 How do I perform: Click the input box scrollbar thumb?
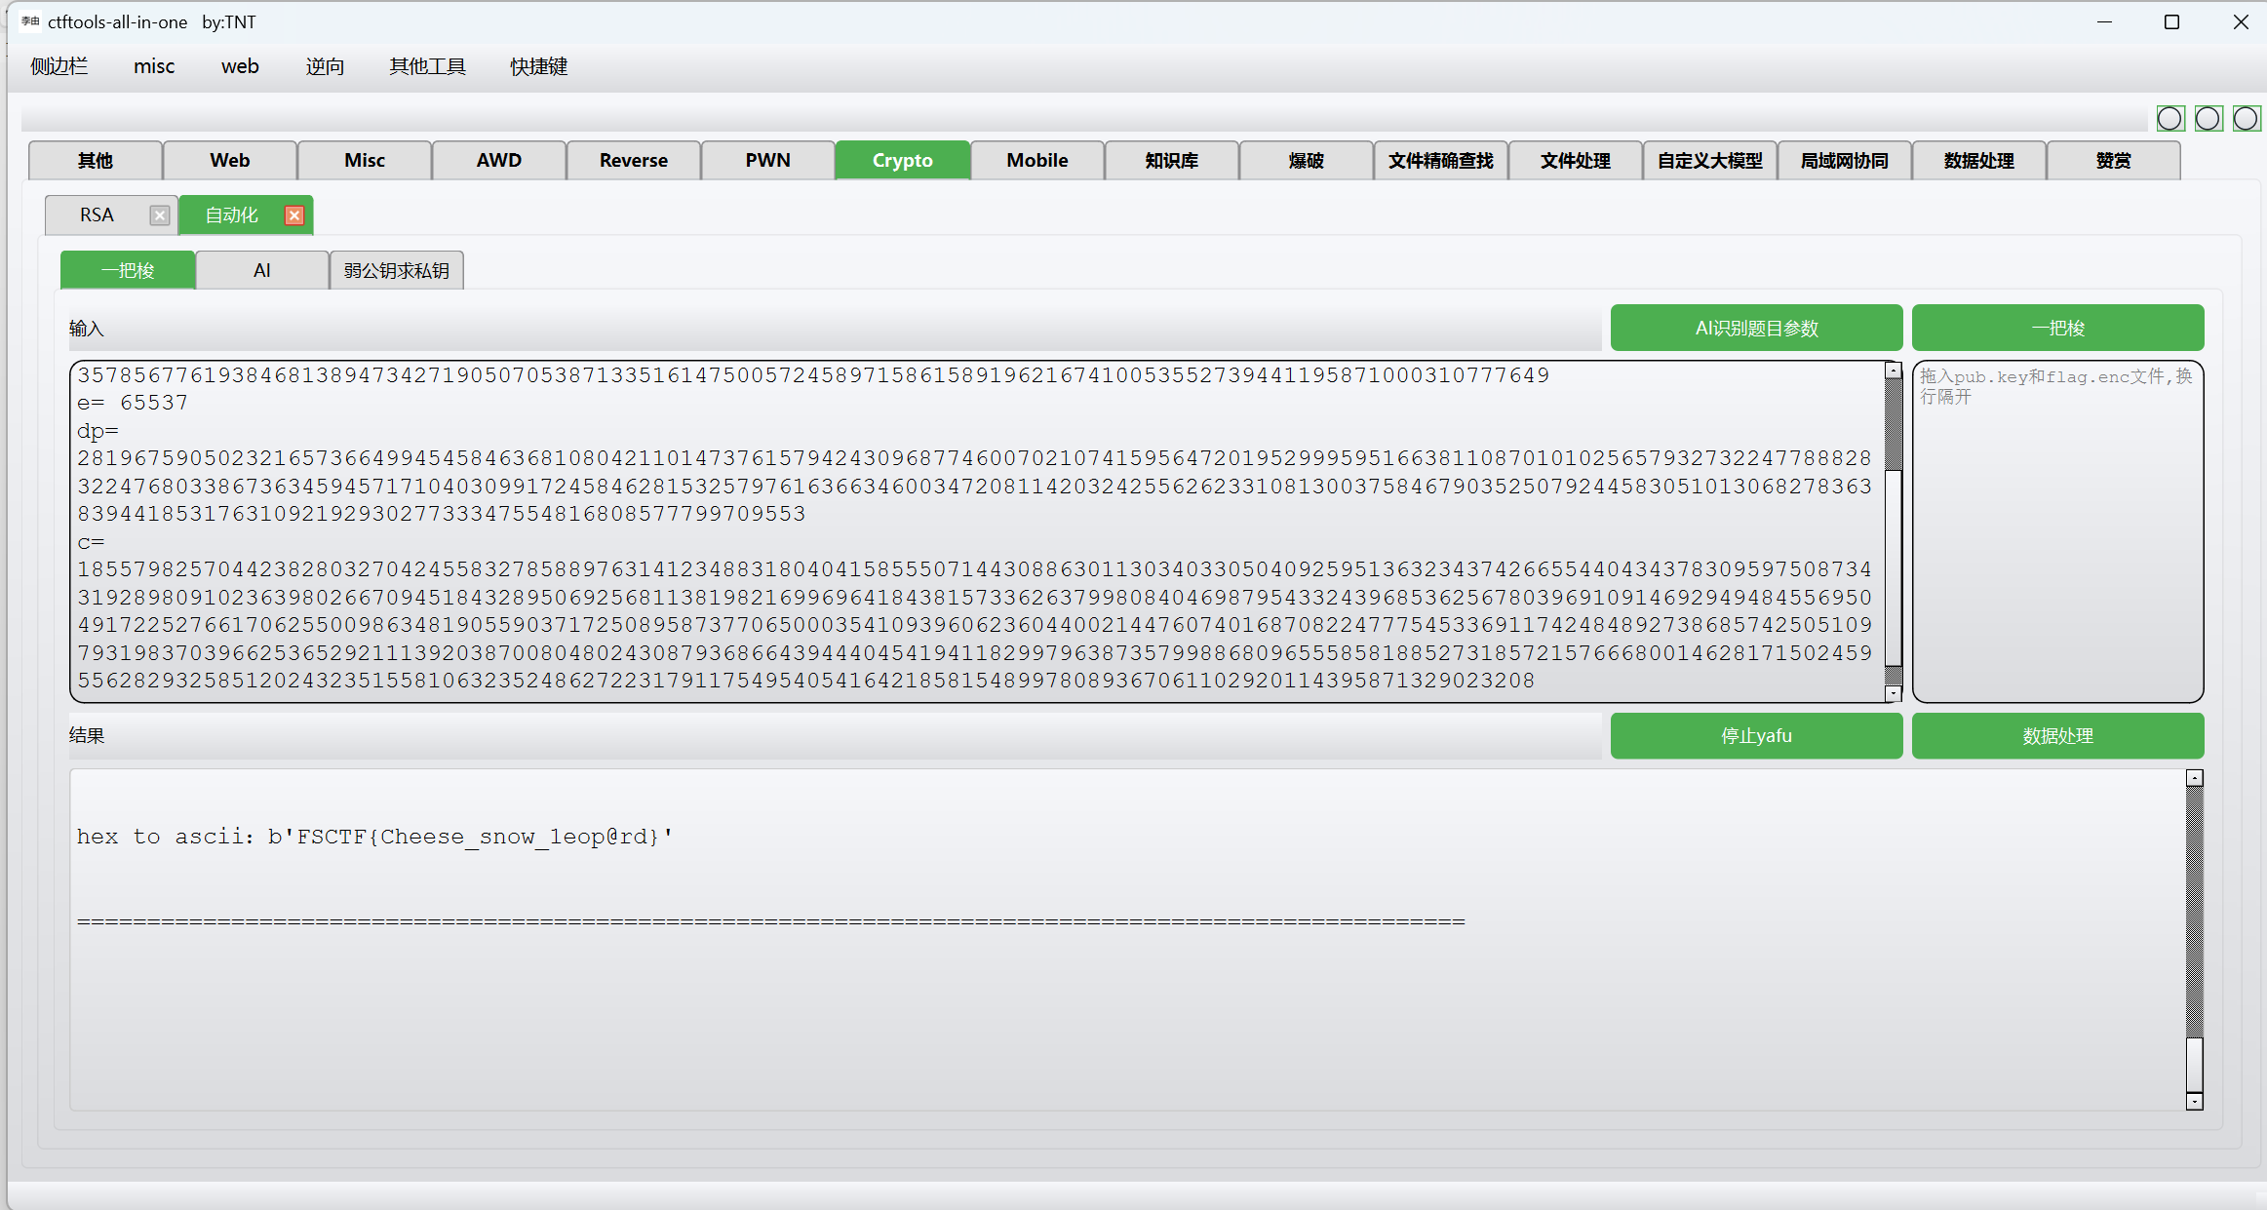click(1893, 568)
